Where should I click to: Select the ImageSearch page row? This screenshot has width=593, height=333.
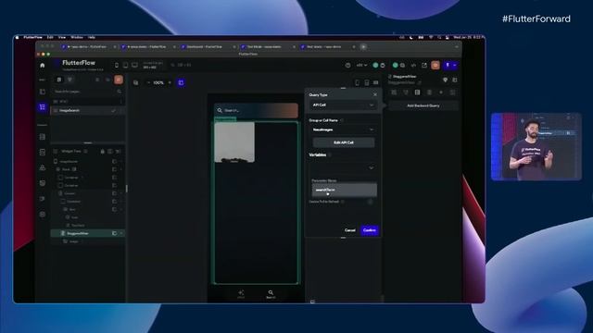(88, 110)
